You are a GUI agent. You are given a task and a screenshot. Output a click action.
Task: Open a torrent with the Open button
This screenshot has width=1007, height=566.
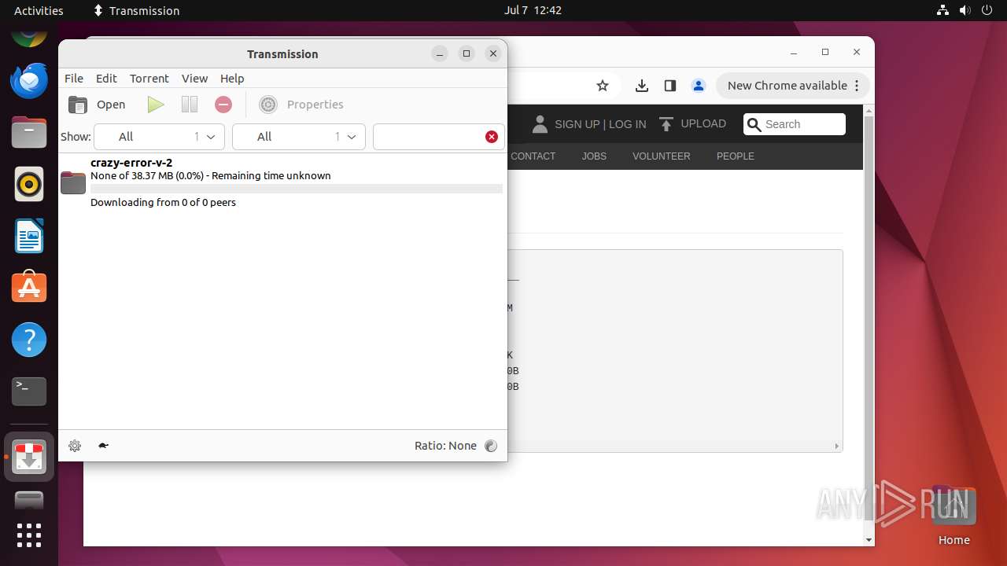click(x=97, y=105)
